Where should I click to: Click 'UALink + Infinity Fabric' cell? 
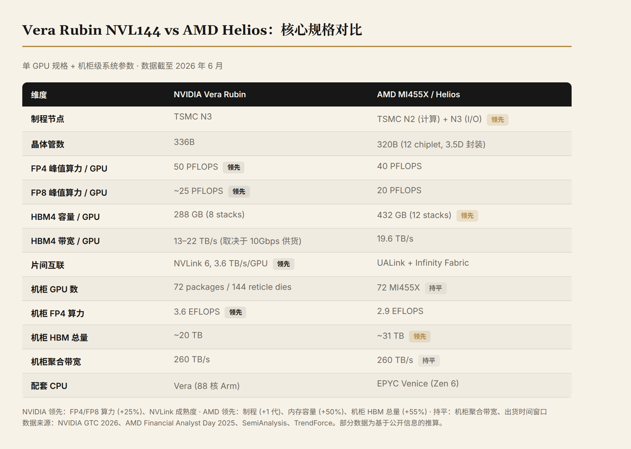tap(423, 263)
